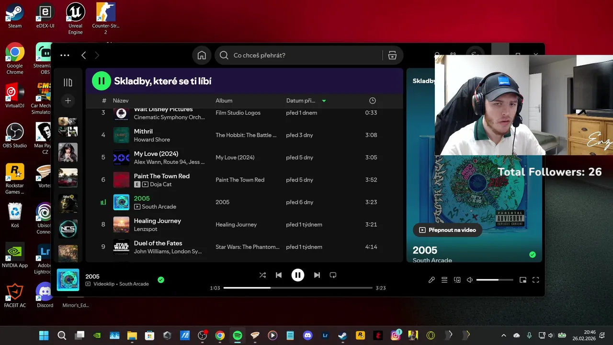Toggle liked checkmark in player bar
The height and width of the screenshot is (345, 613).
161,280
